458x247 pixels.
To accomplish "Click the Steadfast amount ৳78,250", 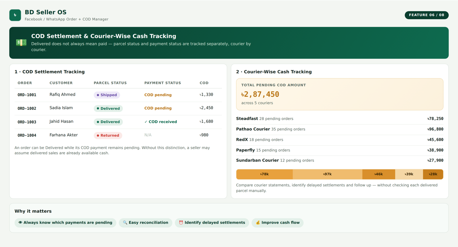I will pos(435,119).
